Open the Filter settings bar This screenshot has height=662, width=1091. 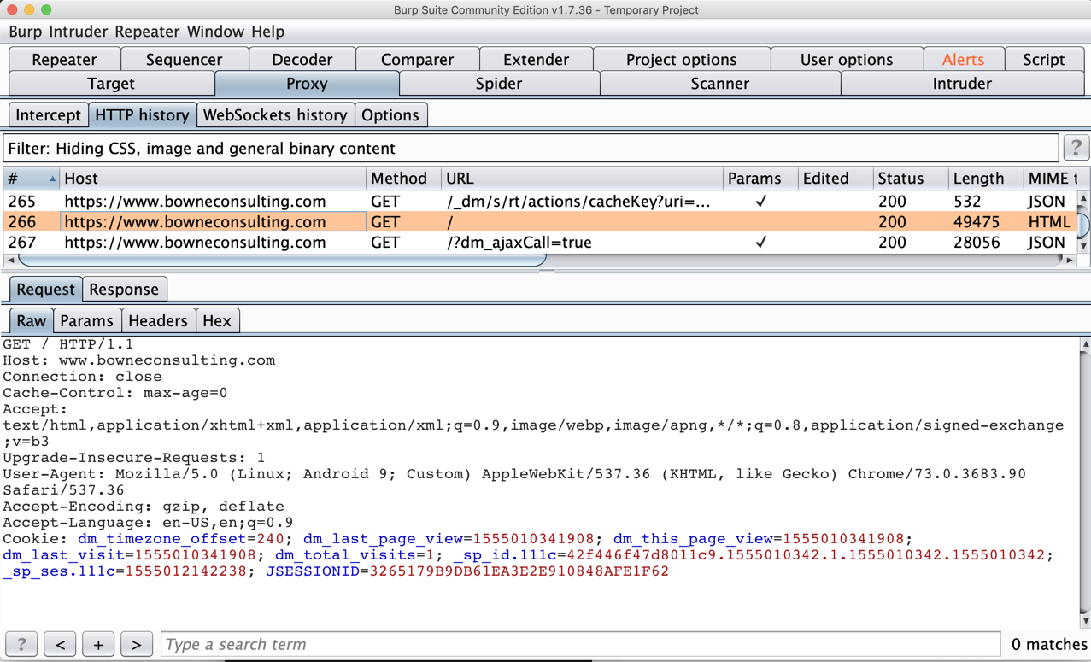point(530,149)
